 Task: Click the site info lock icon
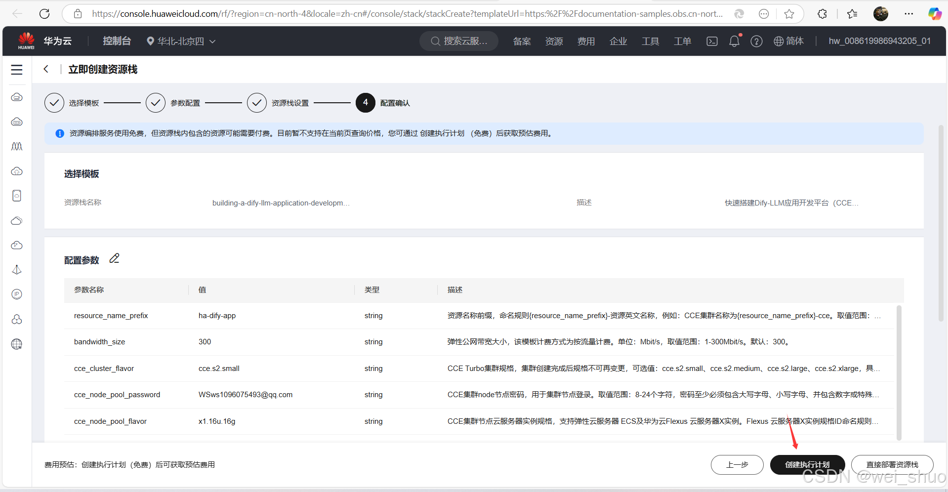tap(78, 14)
